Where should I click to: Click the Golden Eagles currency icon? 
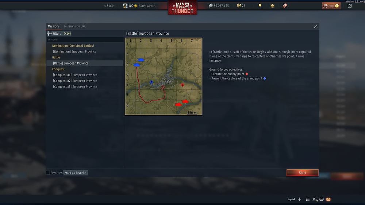(239, 5)
